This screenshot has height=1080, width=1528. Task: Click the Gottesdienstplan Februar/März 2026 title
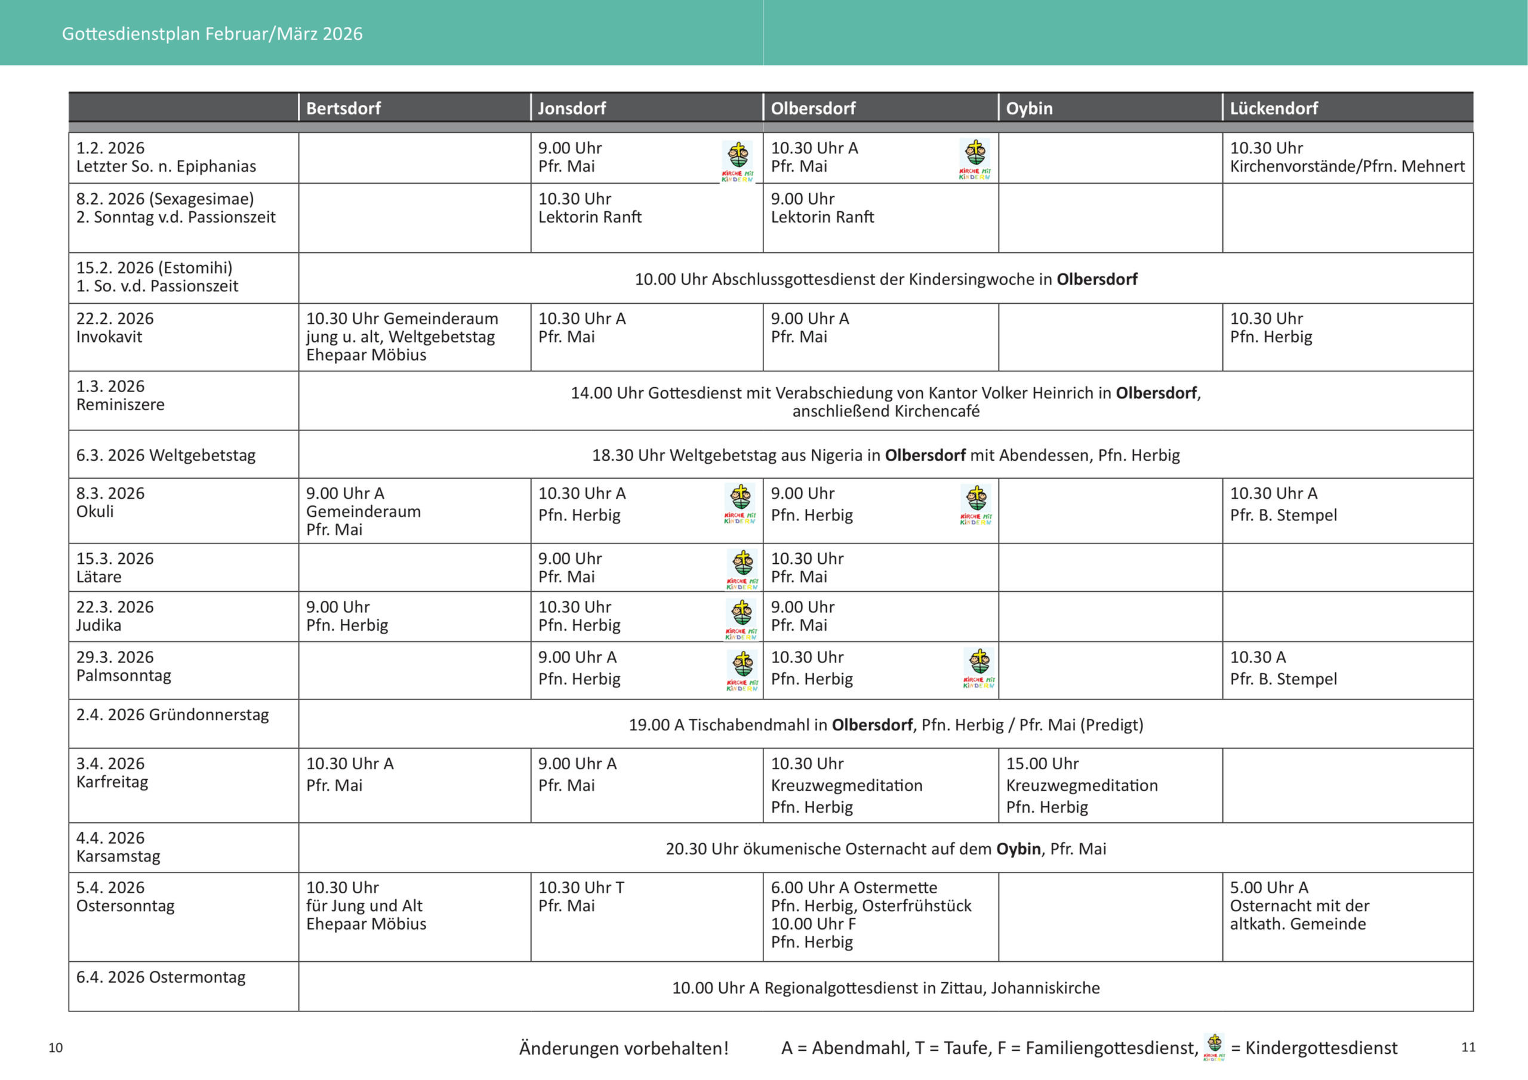click(212, 34)
